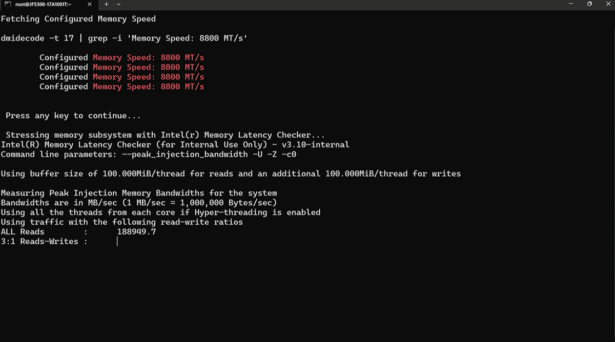Click the 'Press any key to continue...' prompt
This screenshot has width=615, height=342.
[x=73, y=116]
